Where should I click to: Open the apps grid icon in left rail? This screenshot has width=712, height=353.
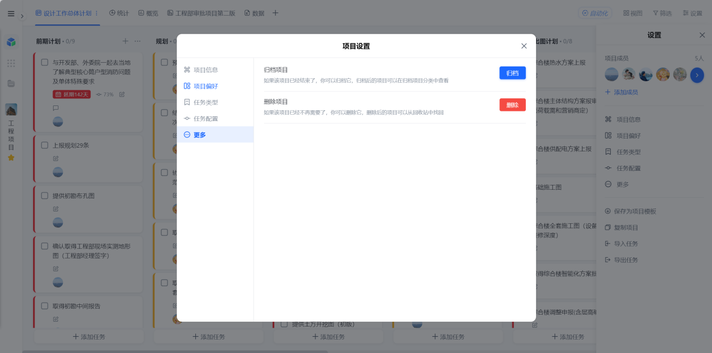[x=11, y=63]
